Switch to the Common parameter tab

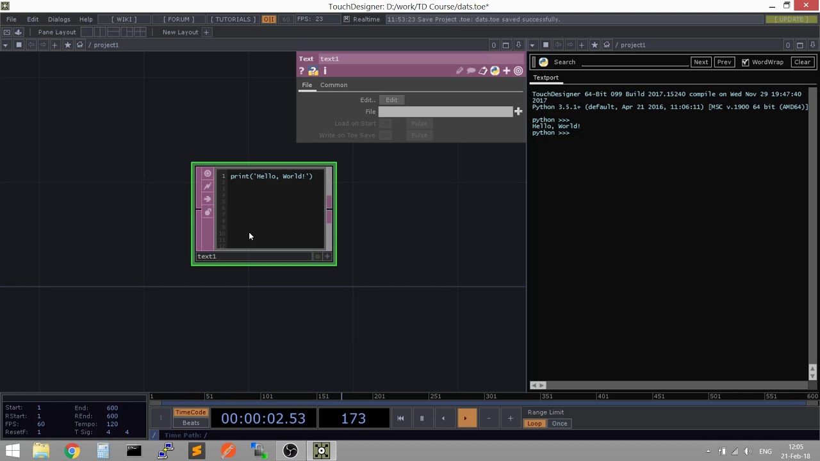(334, 85)
